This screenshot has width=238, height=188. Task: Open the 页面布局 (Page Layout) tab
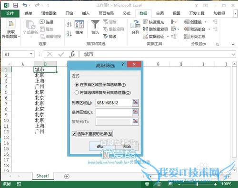point(106,13)
